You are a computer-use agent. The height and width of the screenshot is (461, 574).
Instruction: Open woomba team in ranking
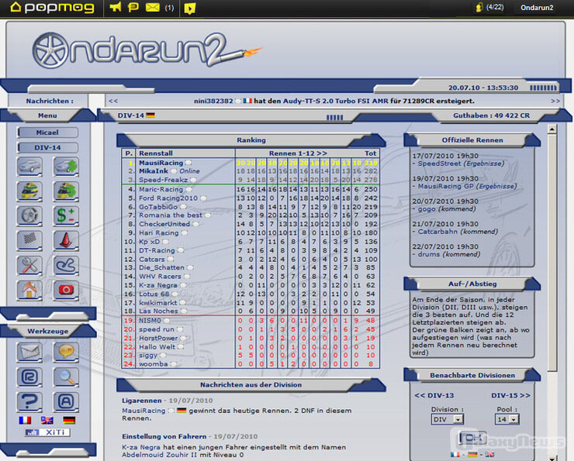(x=153, y=364)
